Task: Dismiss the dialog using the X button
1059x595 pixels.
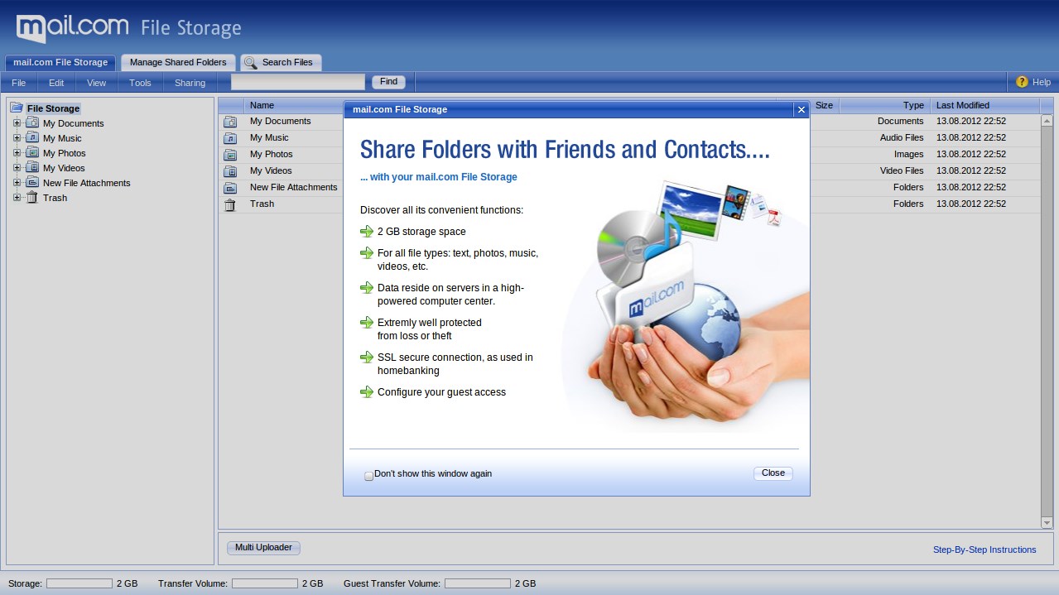Action: [801, 109]
